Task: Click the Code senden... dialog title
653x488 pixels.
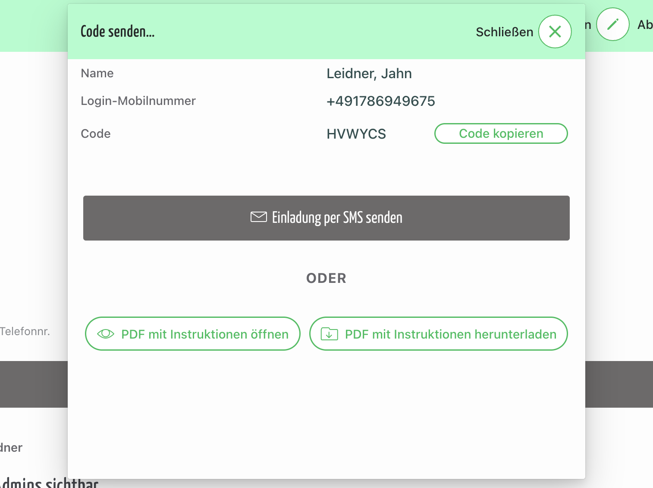Action: 117,32
